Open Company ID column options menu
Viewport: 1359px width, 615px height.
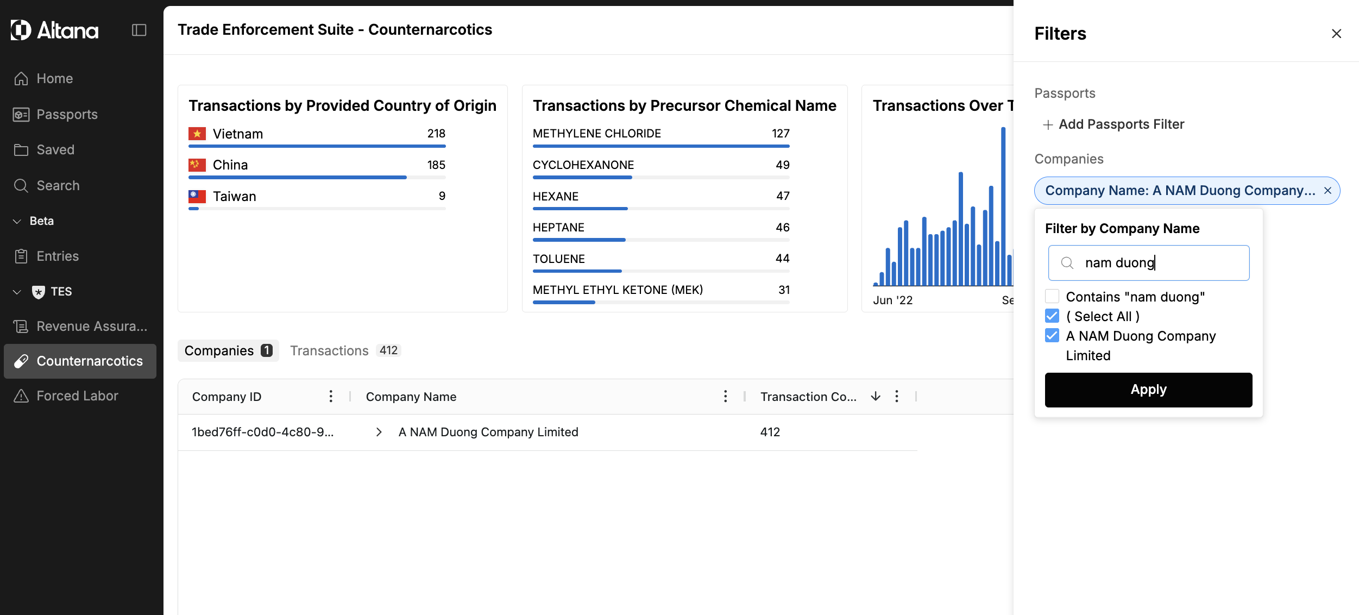pyautogui.click(x=331, y=397)
